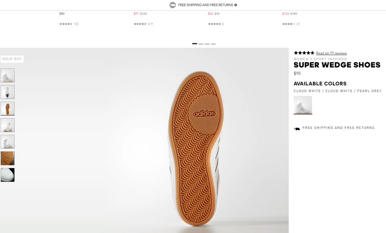386x233 pixels.
Task: Jump to last carousel page indicator
Action: pos(213,43)
